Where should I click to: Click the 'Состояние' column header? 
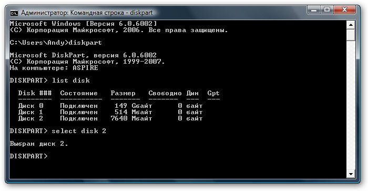(79, 93)
